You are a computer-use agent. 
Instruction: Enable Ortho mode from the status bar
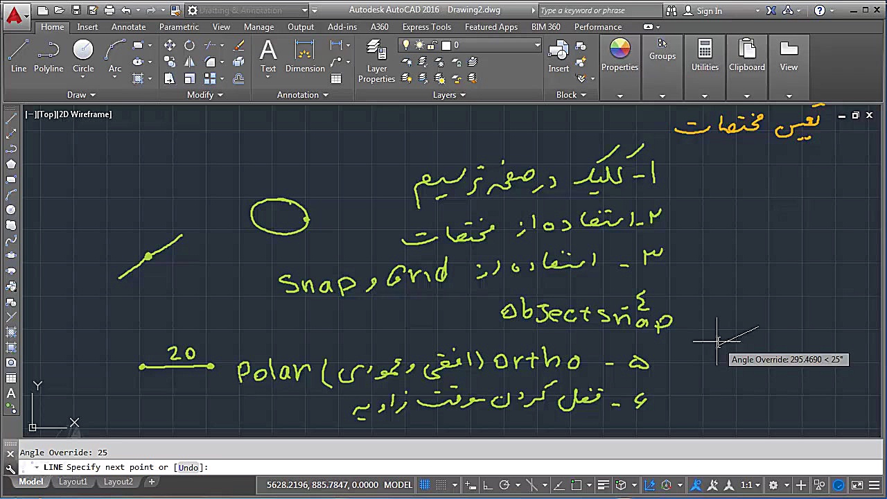(486, 484)
